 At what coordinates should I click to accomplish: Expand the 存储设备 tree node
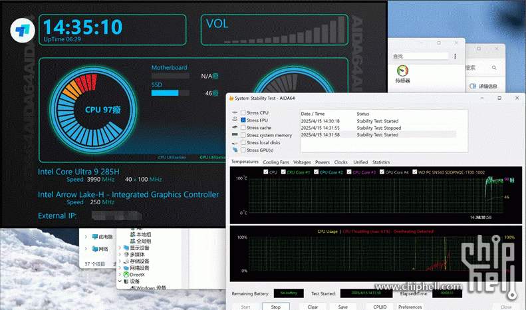[x=120, y=261]
